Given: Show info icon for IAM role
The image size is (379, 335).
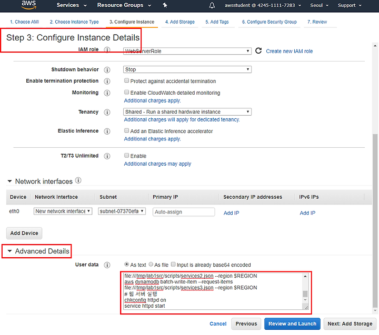Looking at the screenshot, I should [107, 50].
